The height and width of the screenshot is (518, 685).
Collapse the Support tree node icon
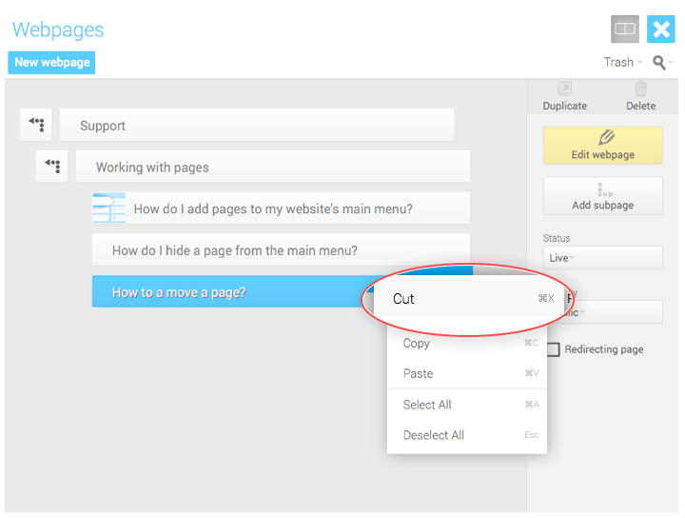click(36, 125)
